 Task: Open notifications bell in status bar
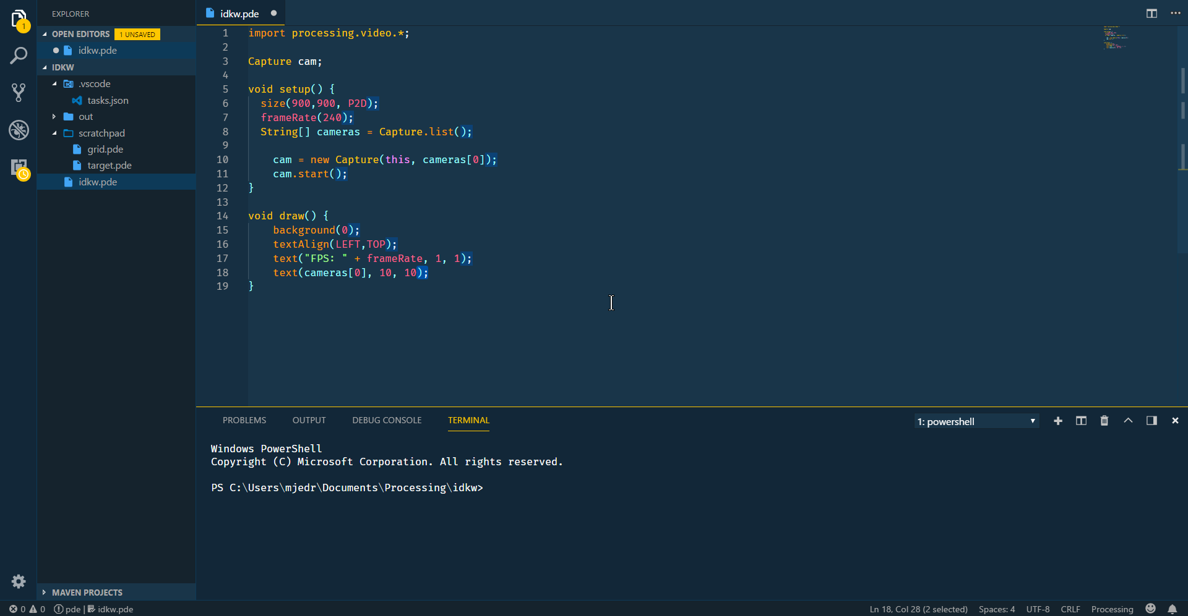pyautogui.click(x=1172, y=609)
